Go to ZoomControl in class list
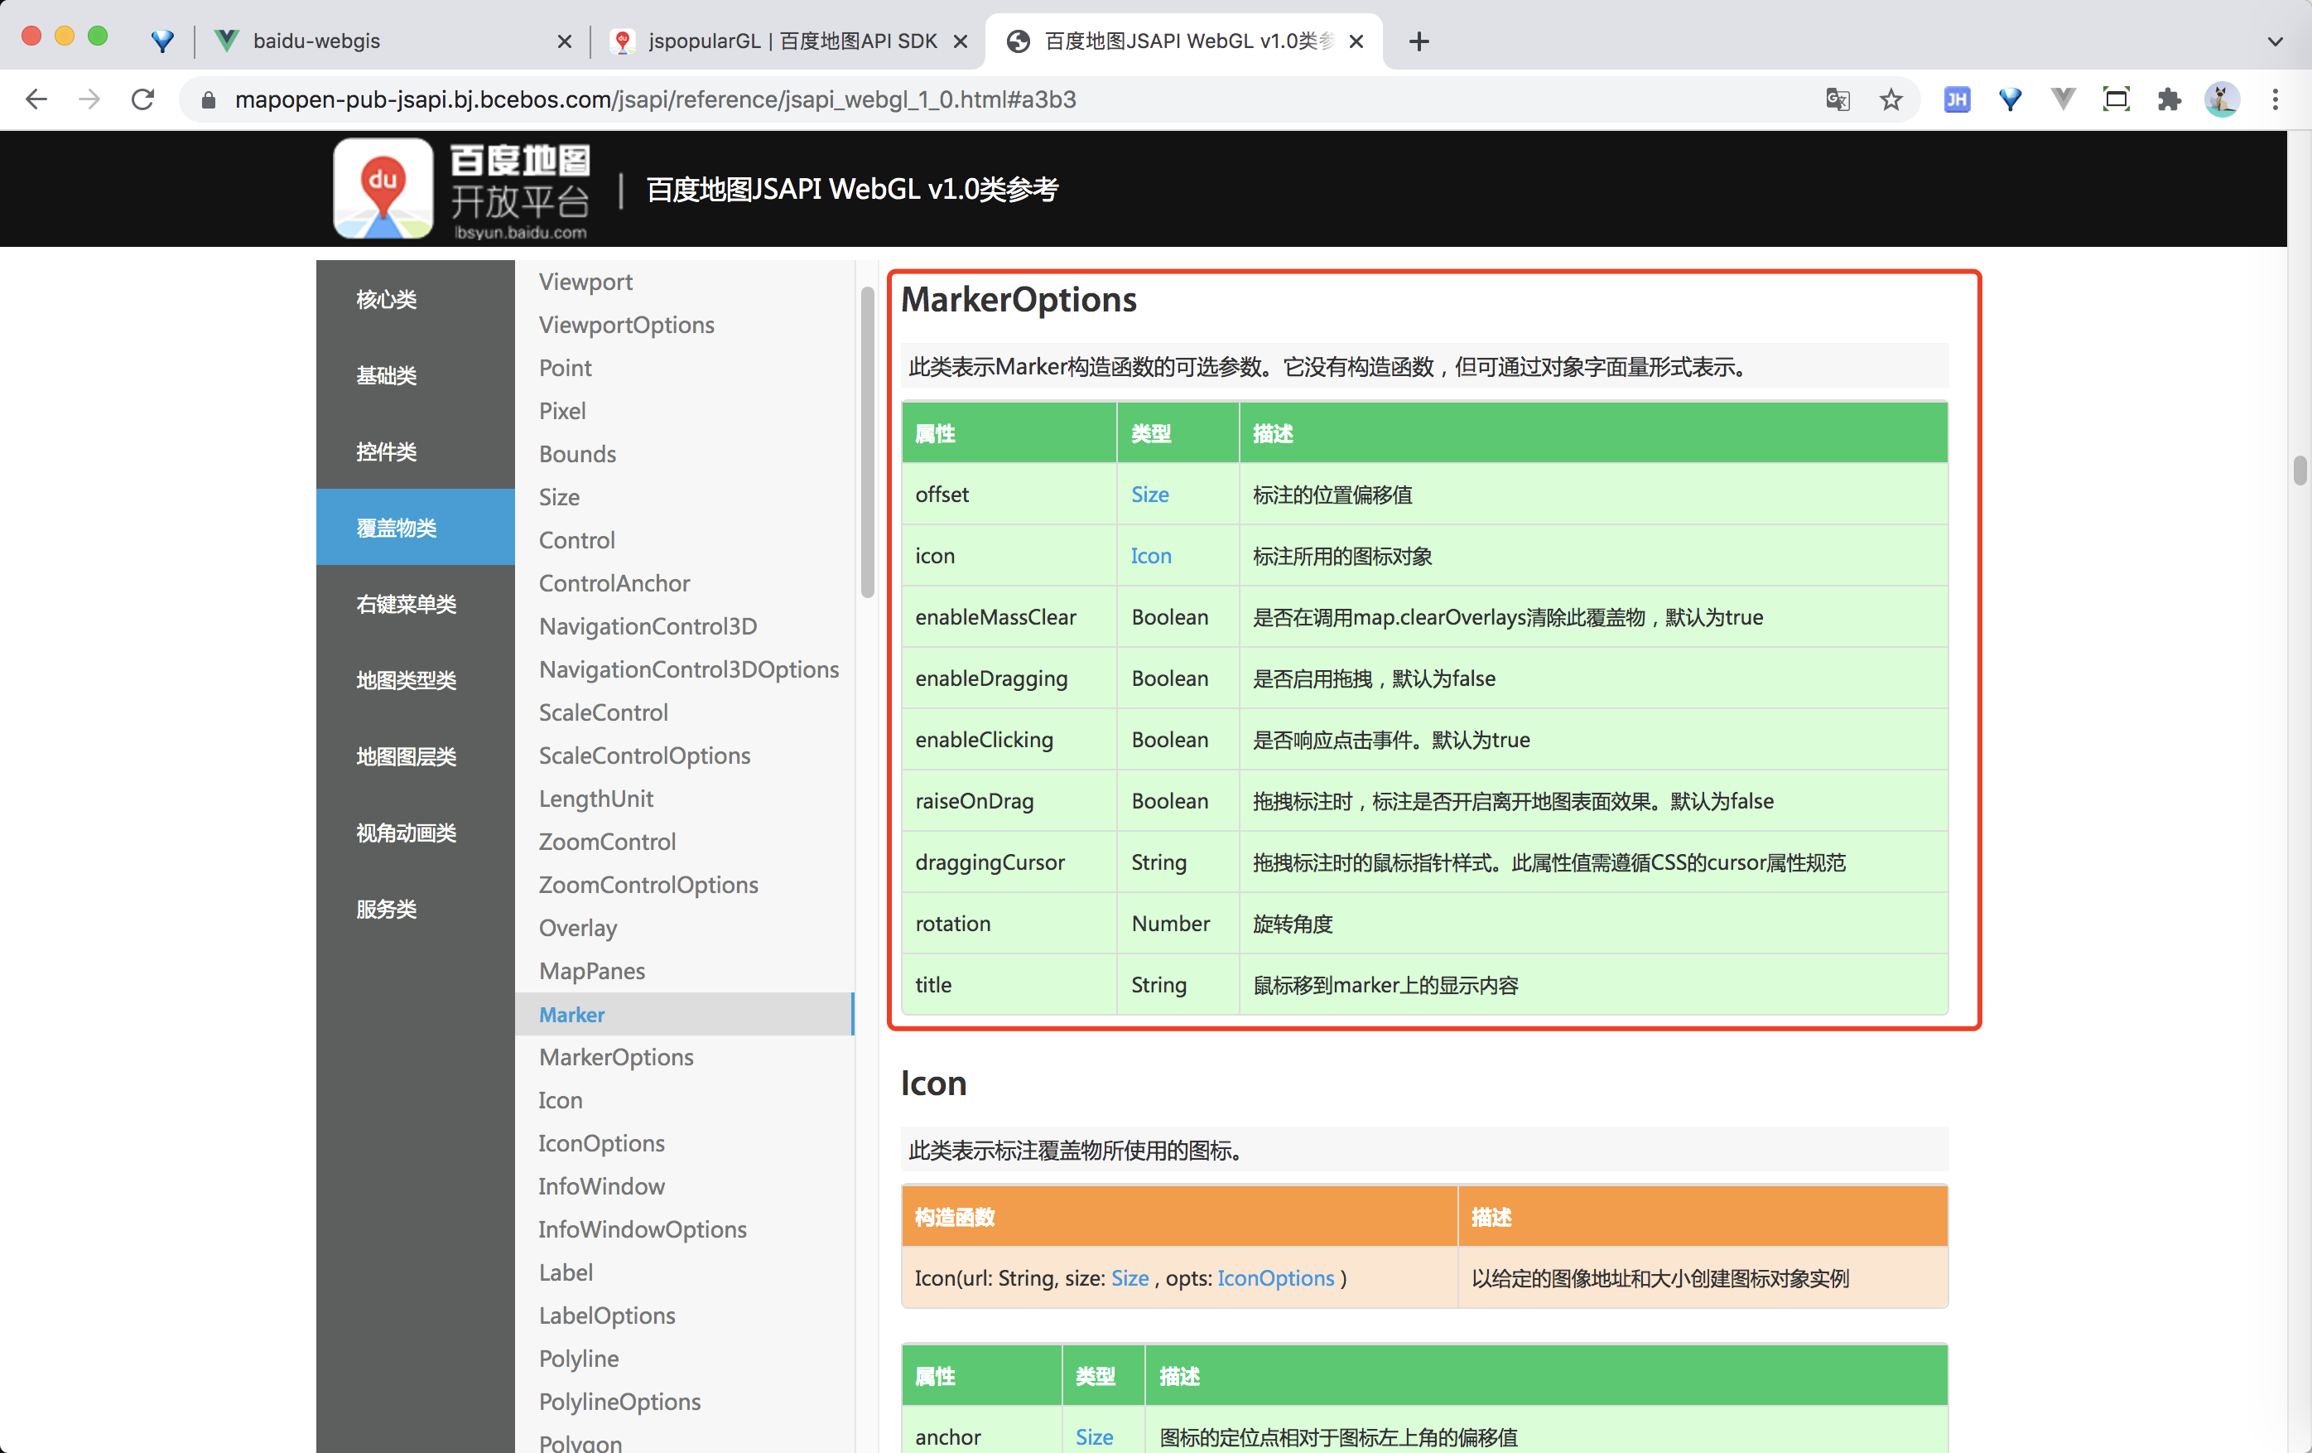The width and height of the screenshot is (2312, 1453). 607,842
